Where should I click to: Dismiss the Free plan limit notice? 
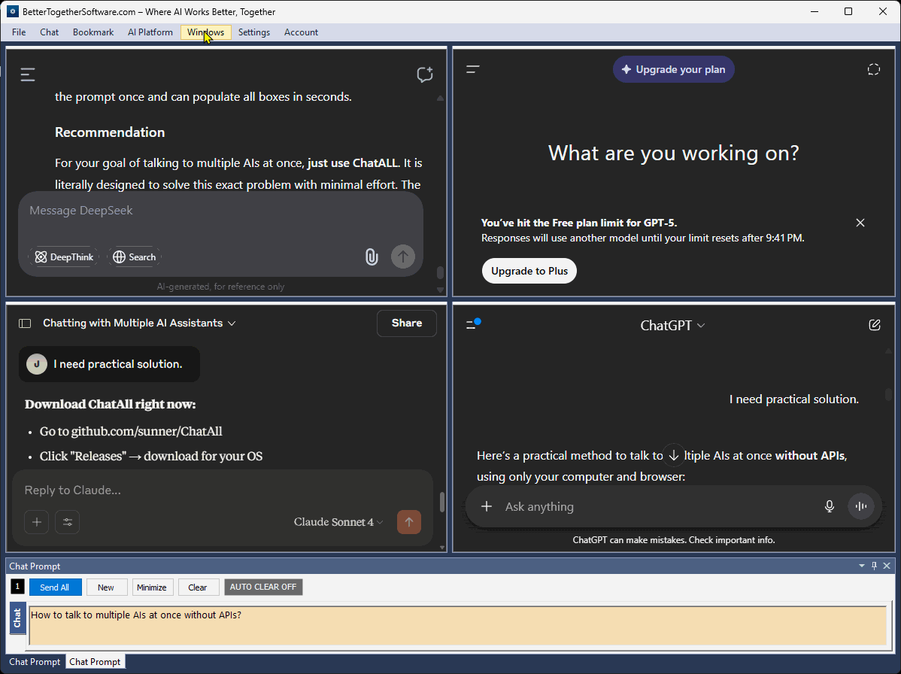(x=860, y=223)
